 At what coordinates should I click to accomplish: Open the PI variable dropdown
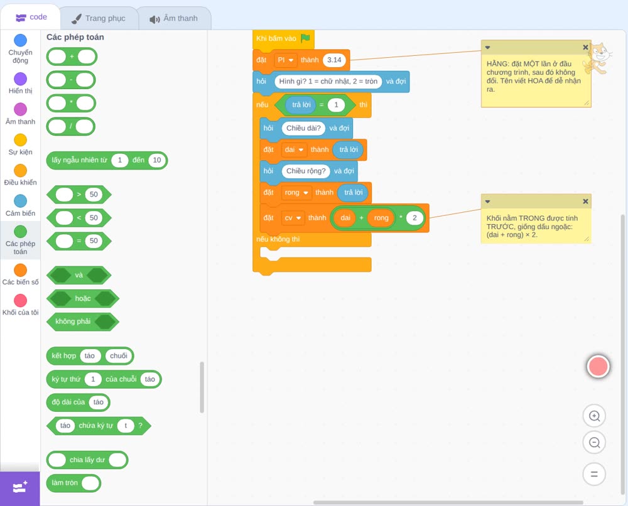pos(286,60)
